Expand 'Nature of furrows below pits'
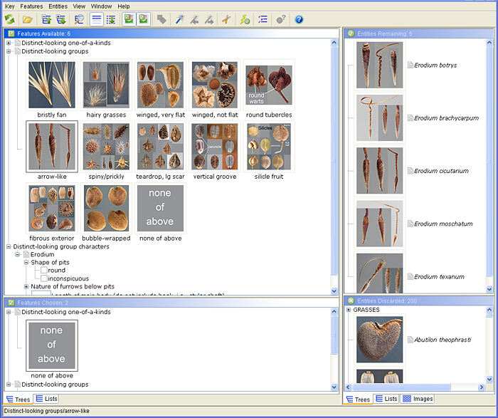Screen dimensions: 498x418 coord(26,286)
